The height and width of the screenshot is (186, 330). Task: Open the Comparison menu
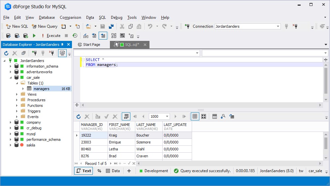click(70, 17)
